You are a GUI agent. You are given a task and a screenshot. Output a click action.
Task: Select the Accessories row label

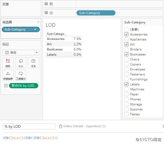[56, 39]
